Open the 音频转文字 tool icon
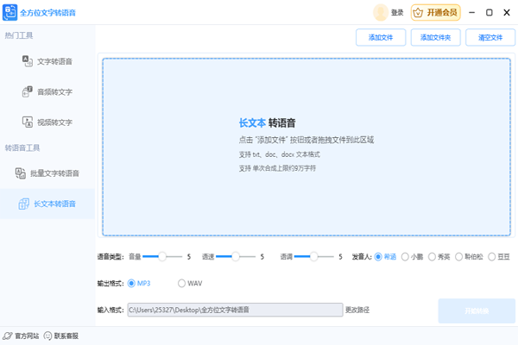Screen dimensions: 518x345 click(x=27, y=91)
